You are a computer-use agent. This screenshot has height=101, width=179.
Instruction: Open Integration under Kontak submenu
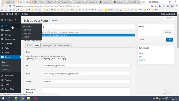(x=6, y=69)
